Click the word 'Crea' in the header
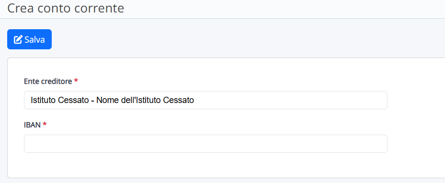The image size is (445, 183). [21, 8]
